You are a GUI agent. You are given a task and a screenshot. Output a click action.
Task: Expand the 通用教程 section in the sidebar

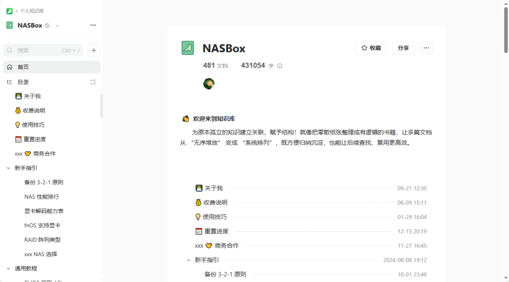pos(8,268)
